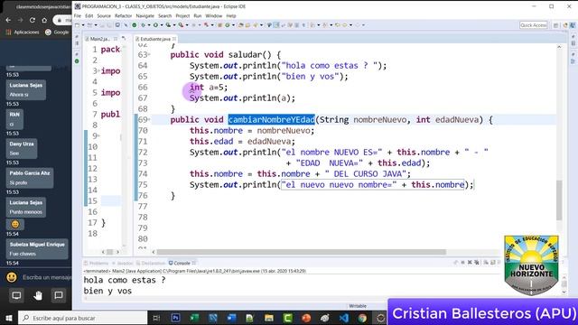Click the Remove Launch X icon in console
The image size is (578, 325).
(x=470, y=263)
